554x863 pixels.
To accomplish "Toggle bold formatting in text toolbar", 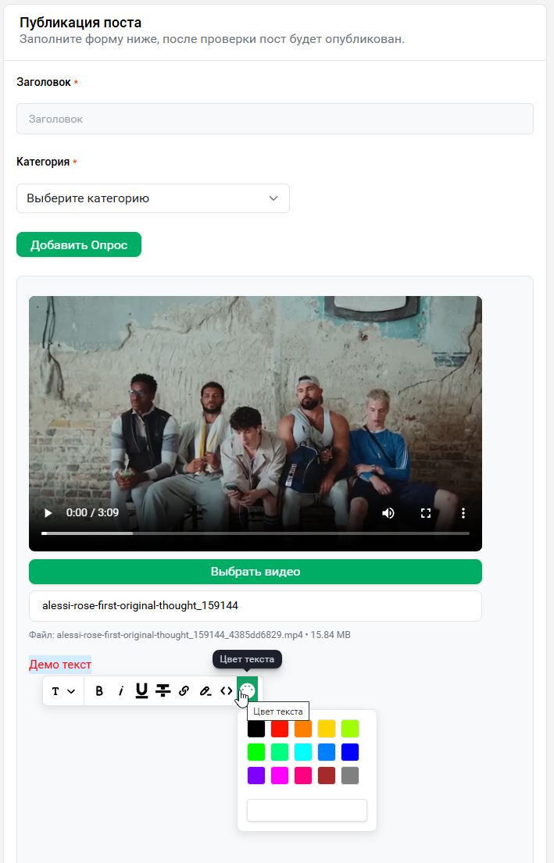I will point(99,690).
